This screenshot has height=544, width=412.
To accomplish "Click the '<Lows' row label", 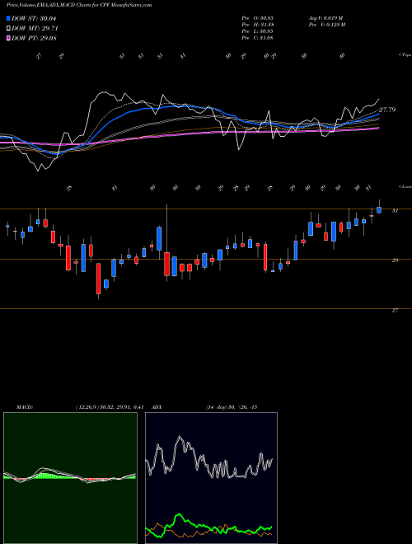I will pyautogui.click(x=405, y=186).
